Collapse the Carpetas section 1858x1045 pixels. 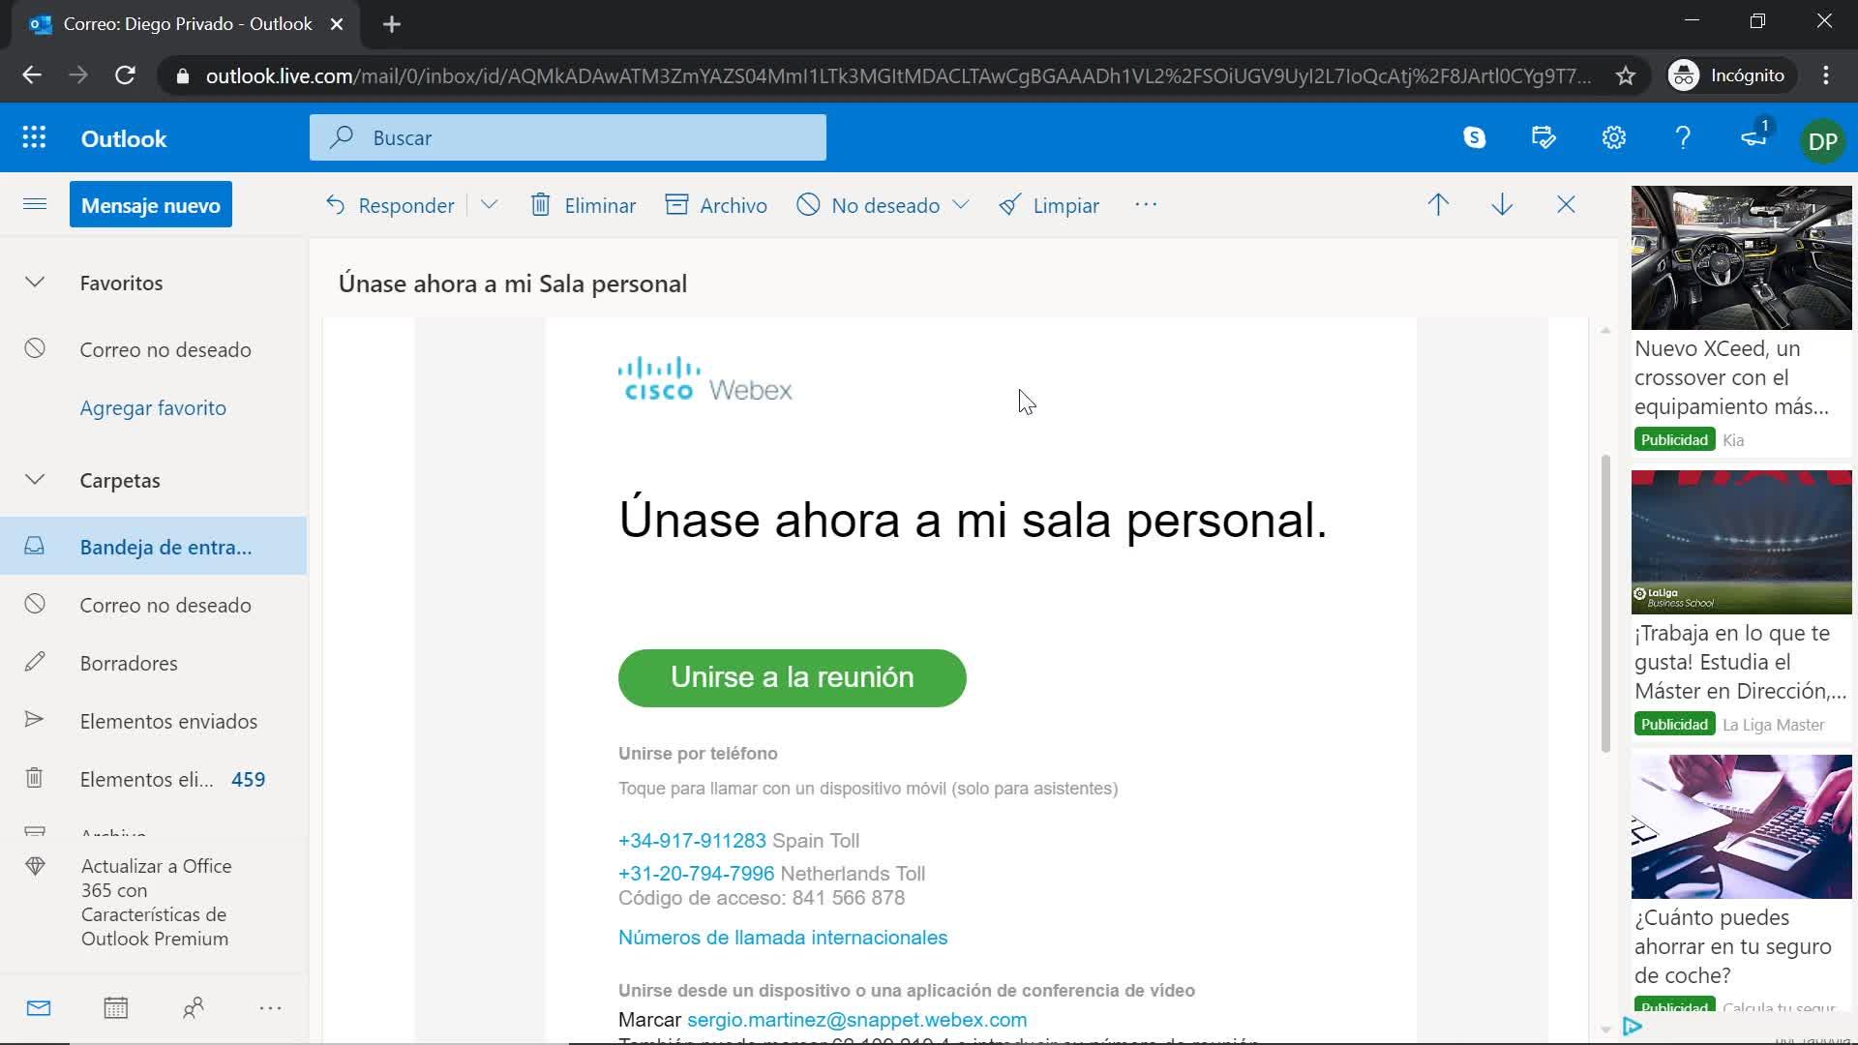[35, 480]
